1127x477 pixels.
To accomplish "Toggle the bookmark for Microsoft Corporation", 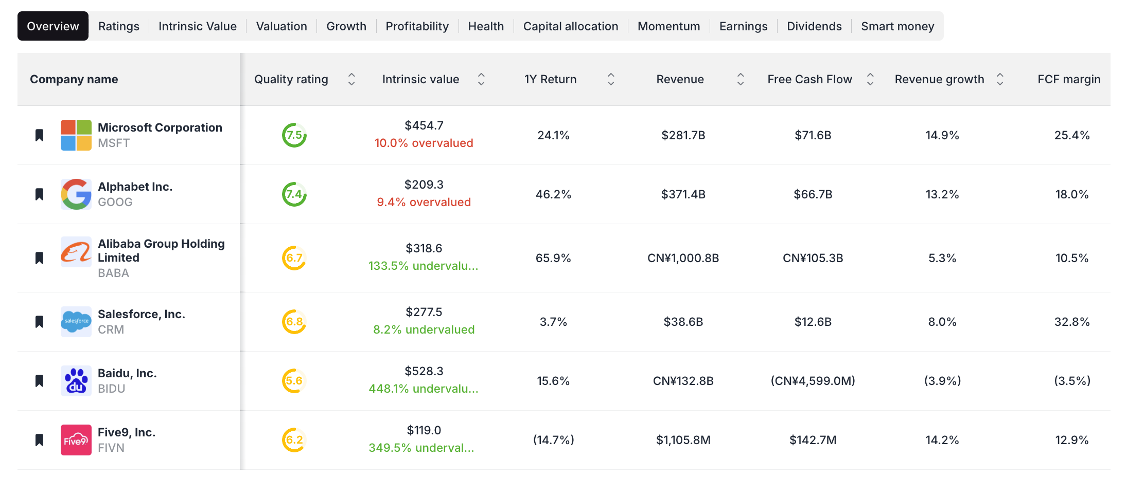I will [x=40, y=135].
